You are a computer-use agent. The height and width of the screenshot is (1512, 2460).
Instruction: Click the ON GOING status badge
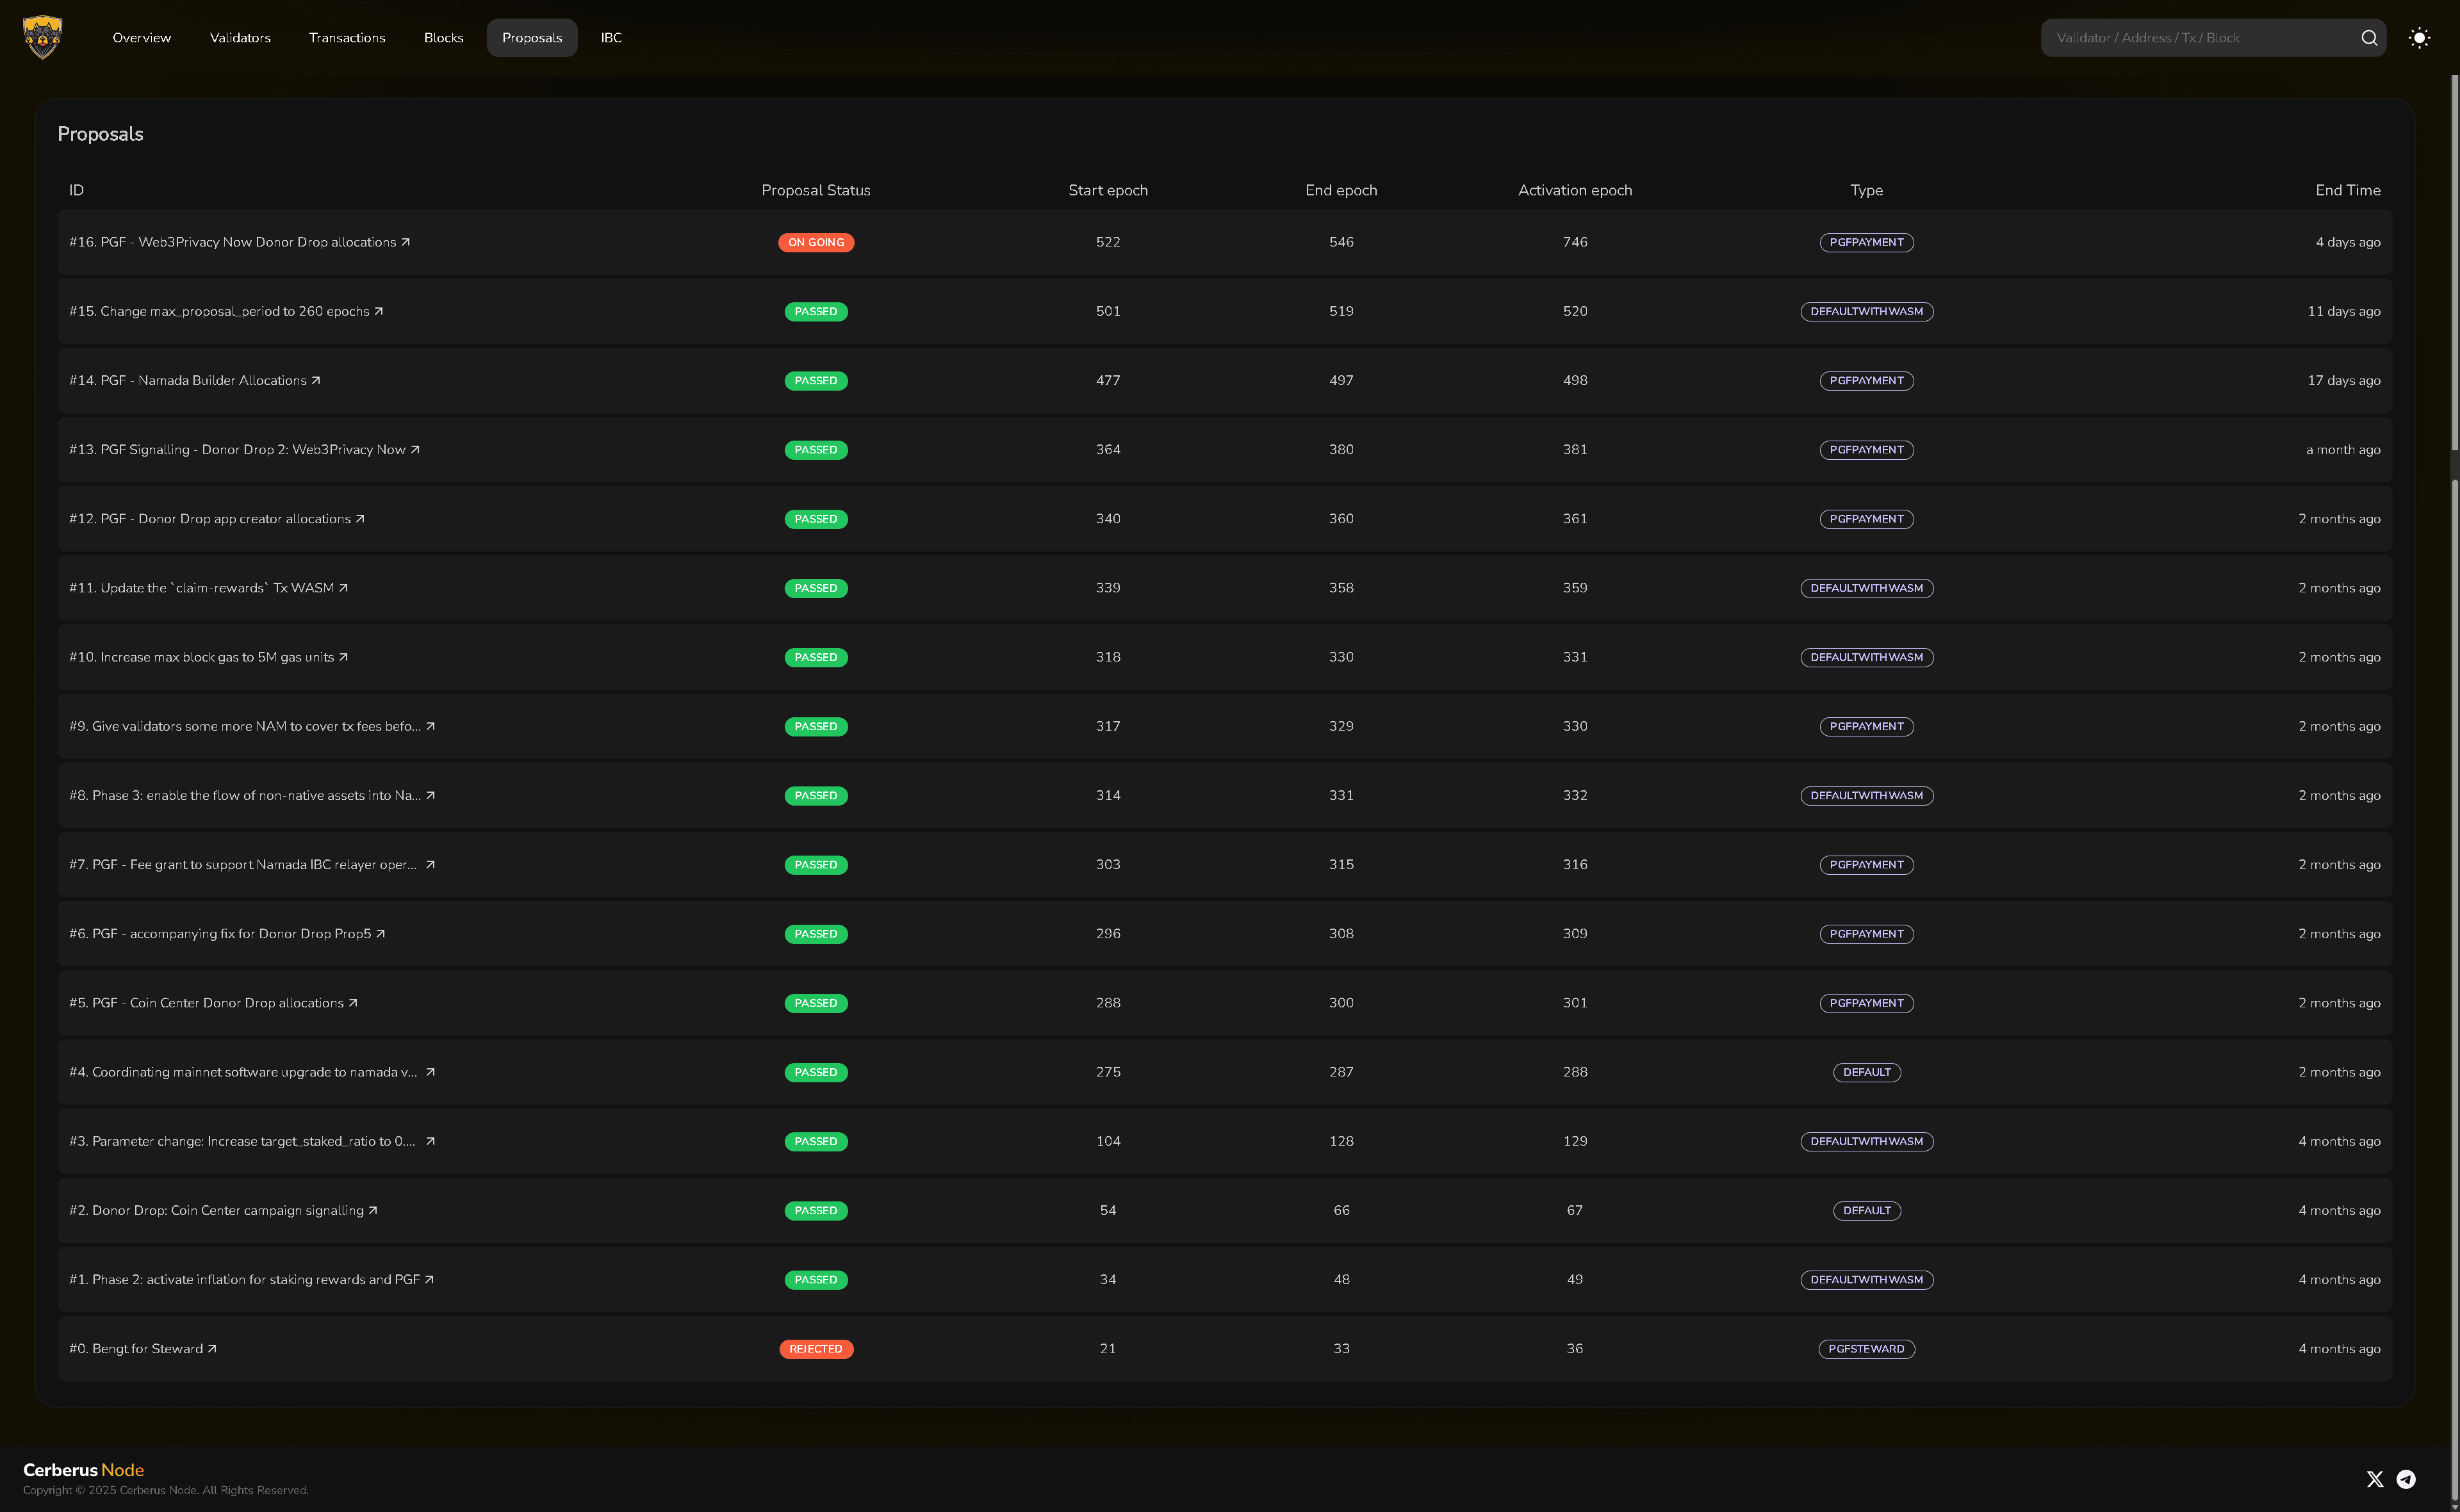pos(816,242)
